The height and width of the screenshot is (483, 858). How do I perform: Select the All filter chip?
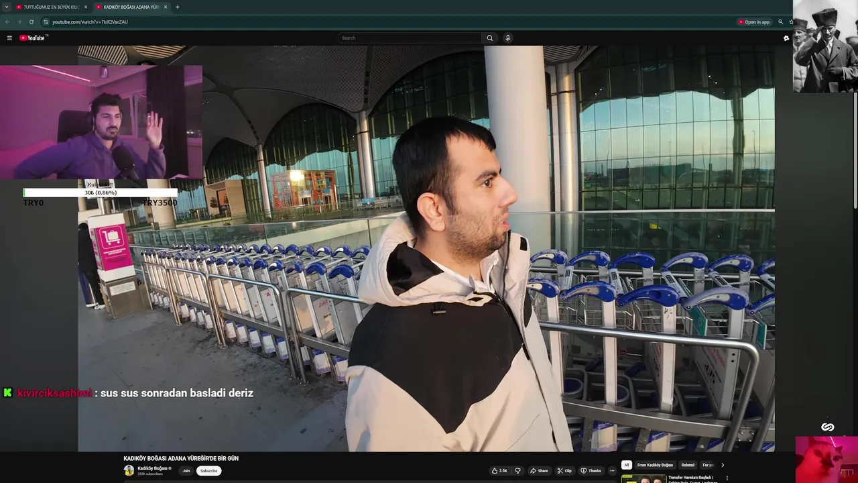pyautogui.click(x=626, y=465)
